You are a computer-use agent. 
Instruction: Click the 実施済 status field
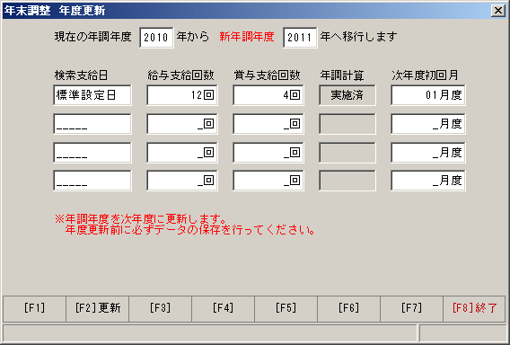347,95
